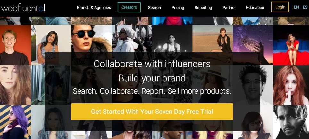The image size is (309, 139).
Task: Open the woman in desert photo
Action: [x=213, y=38]
